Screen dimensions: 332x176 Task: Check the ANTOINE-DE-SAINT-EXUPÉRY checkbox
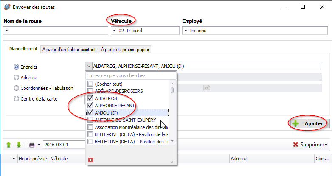(x=90, y=120)
